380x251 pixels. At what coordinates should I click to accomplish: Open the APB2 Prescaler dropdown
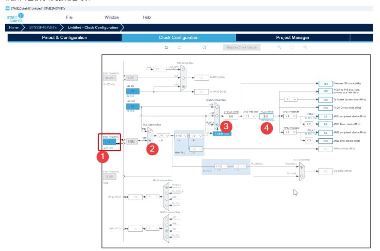tap(290, 132)
